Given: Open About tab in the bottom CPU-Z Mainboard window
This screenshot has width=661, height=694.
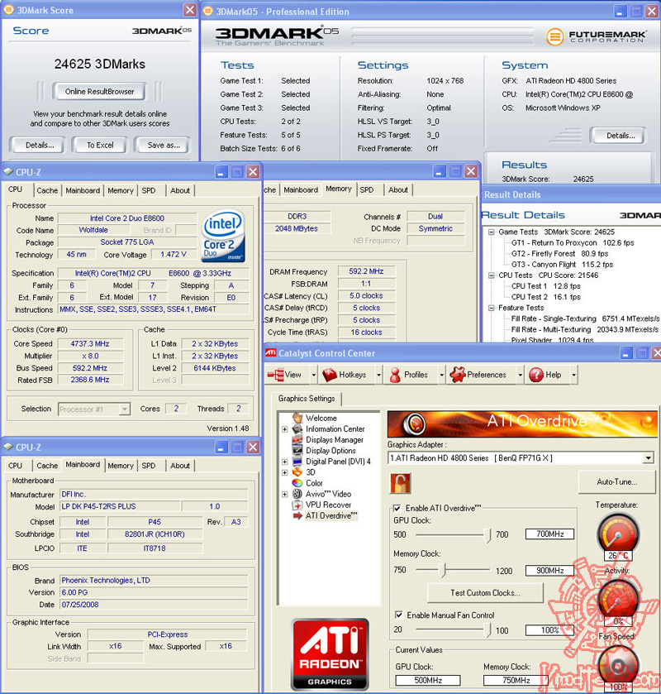Looking at the screenshot, I should click(x=180, y=466).
